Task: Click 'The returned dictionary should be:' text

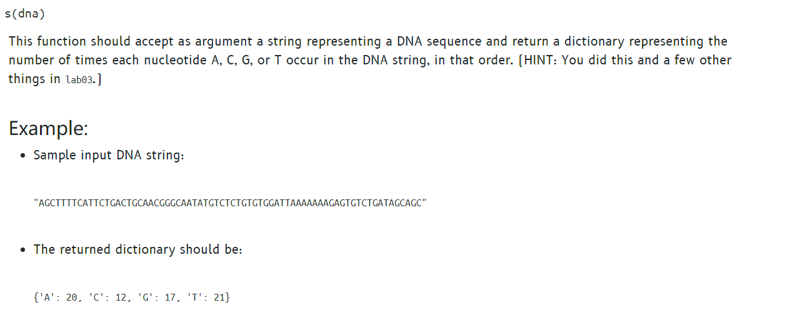Action: [x=137, y=249]
